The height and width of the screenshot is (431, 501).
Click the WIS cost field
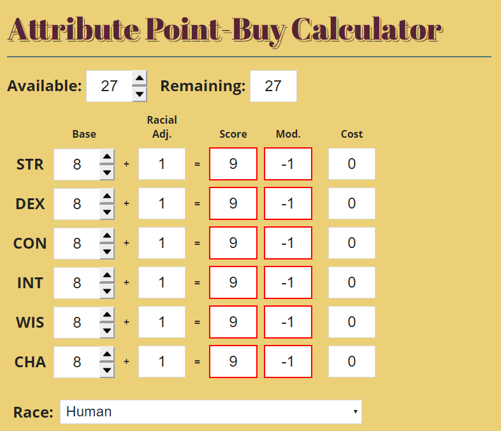point(351,322)
